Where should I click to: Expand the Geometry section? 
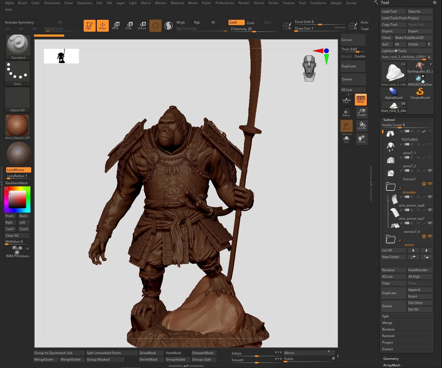point(391,359)
